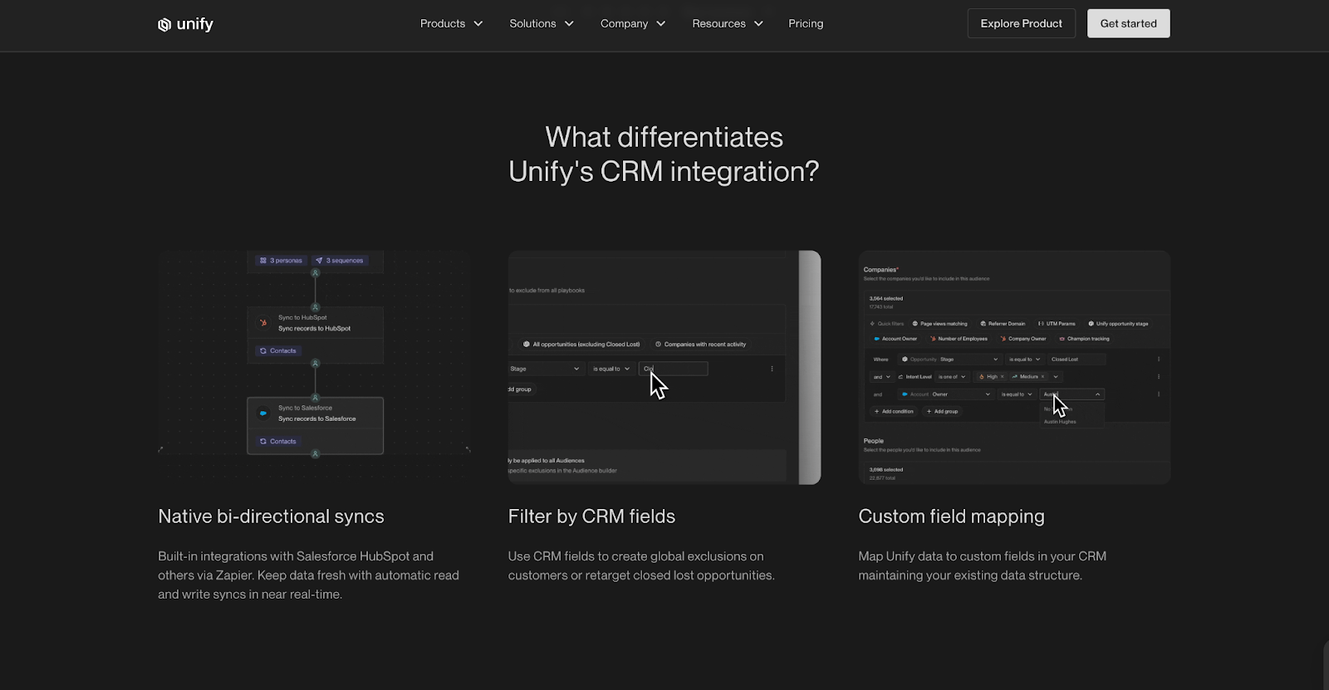Click the Explore Product button
This screenshot has width=1329, height=690.
tap(1022, 23)
